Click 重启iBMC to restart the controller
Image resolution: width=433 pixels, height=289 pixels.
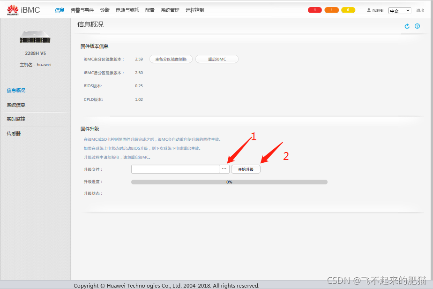point(216,59)
